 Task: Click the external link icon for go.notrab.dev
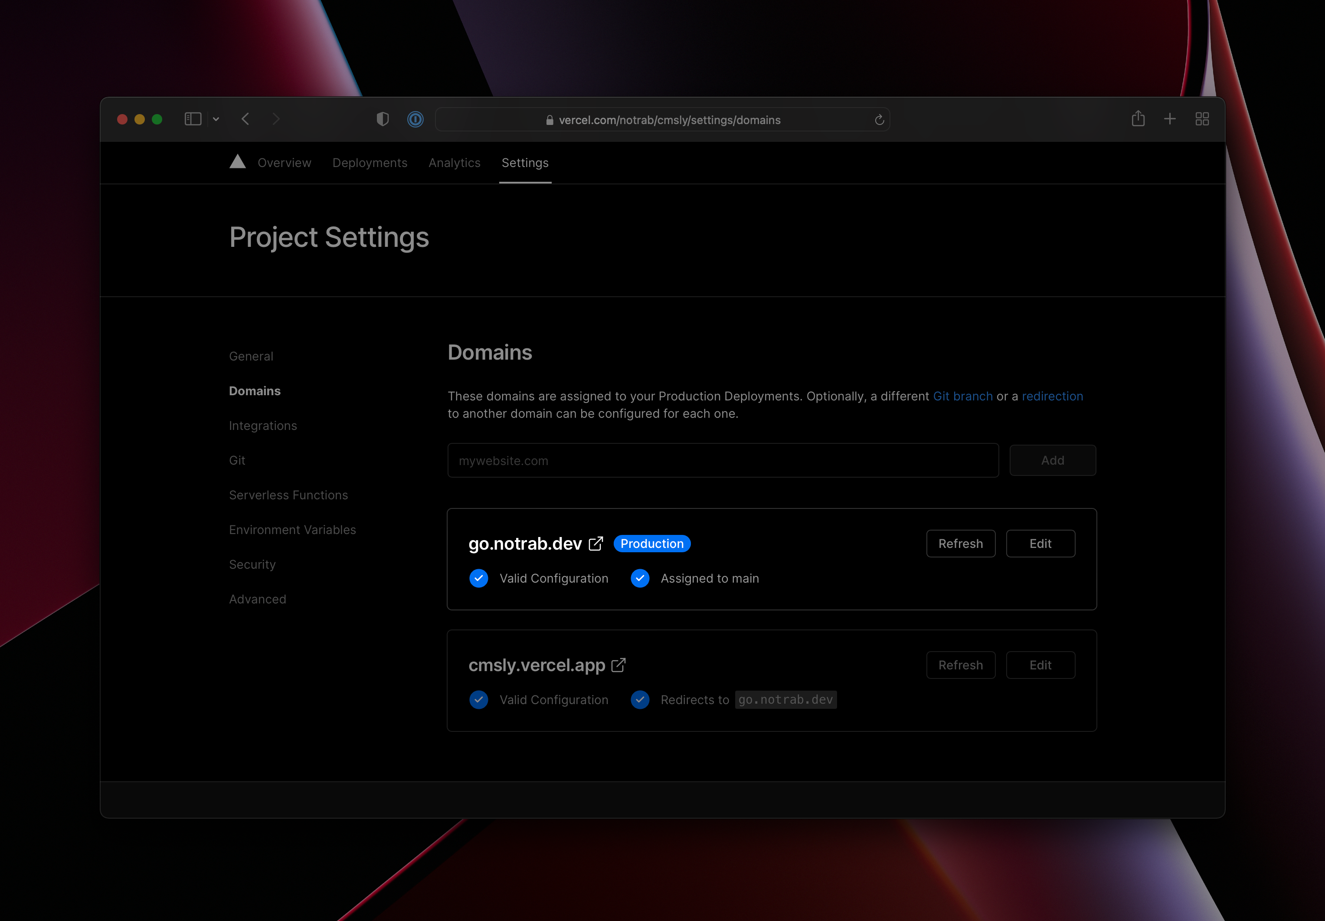tap(594, 543)
